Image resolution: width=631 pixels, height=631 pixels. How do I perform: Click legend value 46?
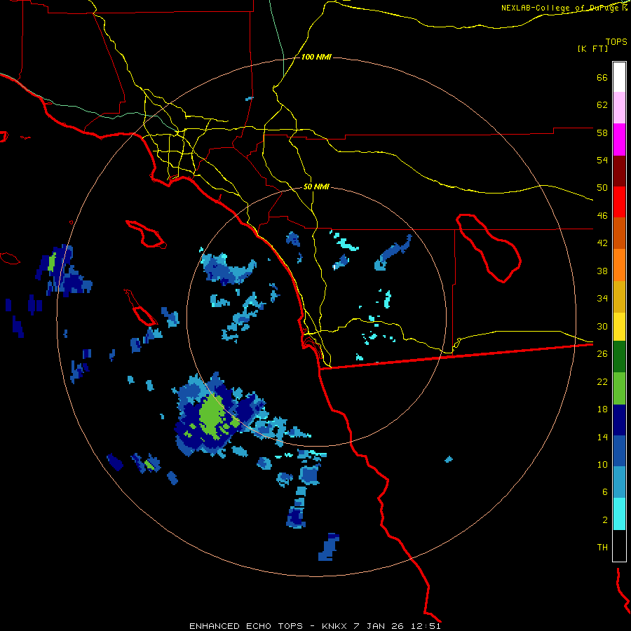pyautogui.click(x=602, y=216)
